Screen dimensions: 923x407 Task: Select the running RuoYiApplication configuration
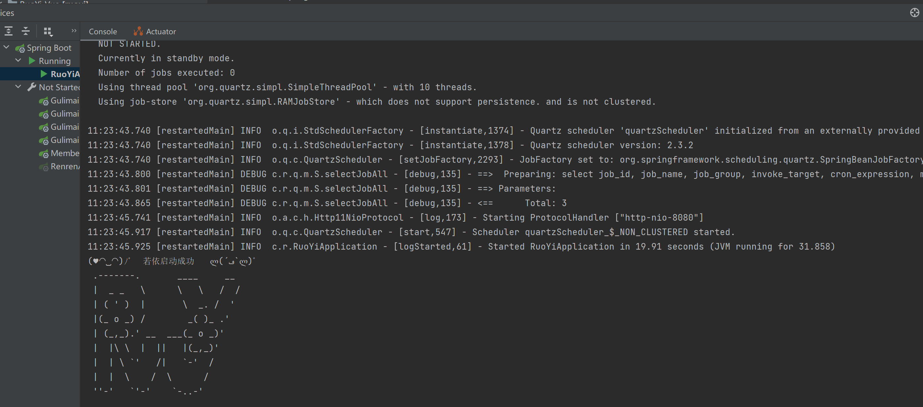click(x=65, y=74)
